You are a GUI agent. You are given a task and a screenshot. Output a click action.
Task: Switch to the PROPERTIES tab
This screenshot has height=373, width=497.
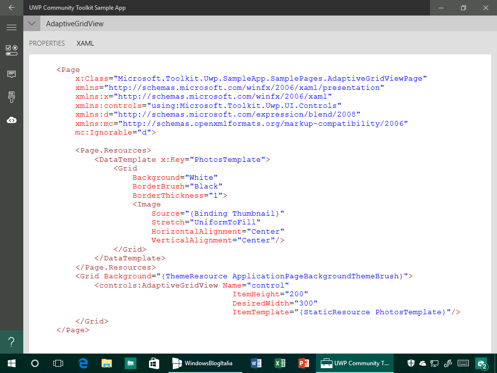[x=47, y=43]
